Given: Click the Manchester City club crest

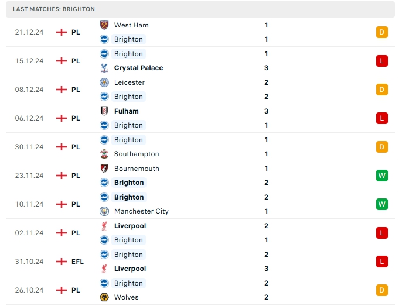Looking at the screenshot, I should click(104, 211).
